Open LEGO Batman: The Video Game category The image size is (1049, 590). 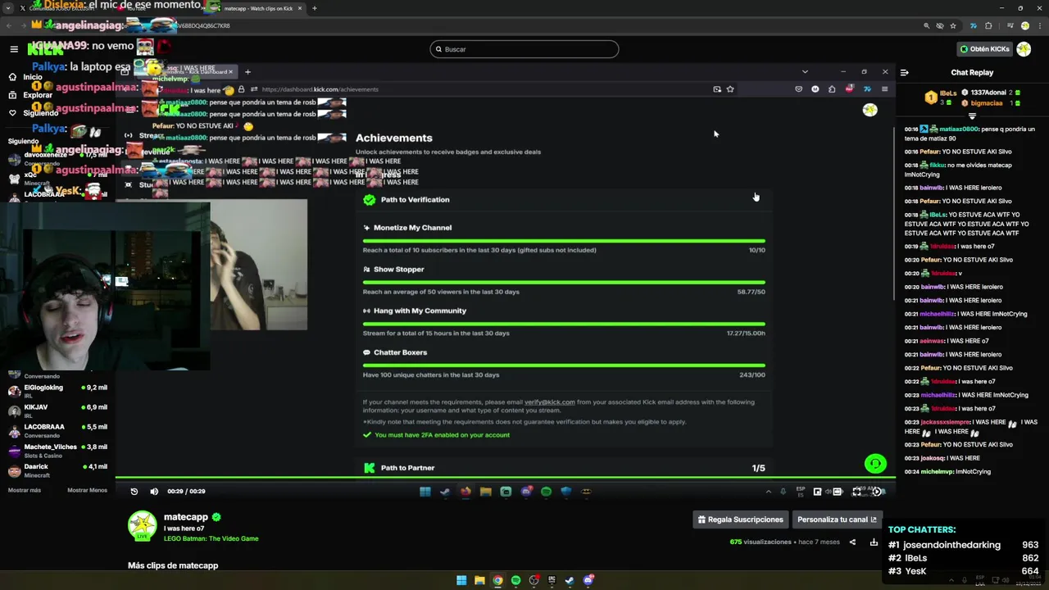(x=211, y=538)
